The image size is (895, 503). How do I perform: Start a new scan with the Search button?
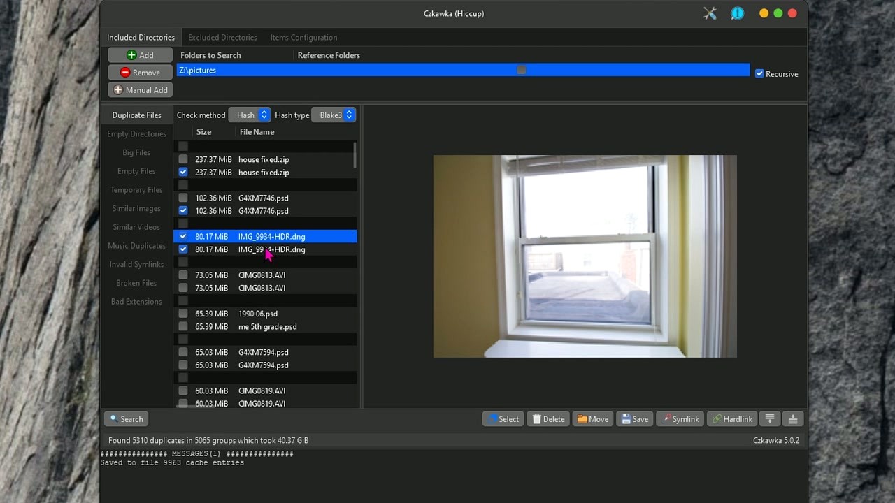click(126, 418)
